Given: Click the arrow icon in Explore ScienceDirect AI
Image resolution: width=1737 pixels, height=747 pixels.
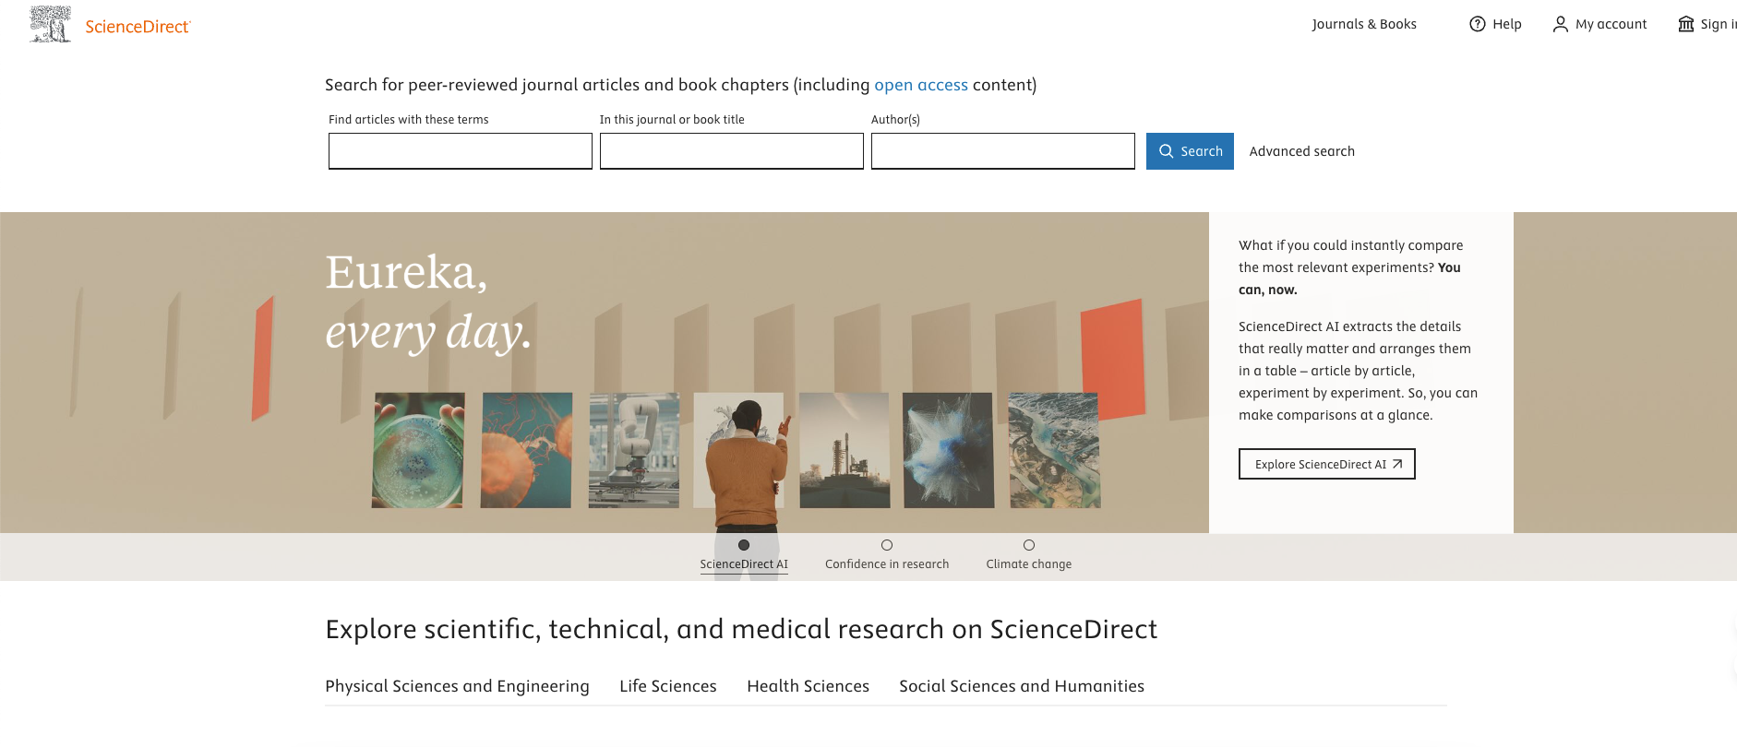Looking at the screenshot, I should 1397,464.
